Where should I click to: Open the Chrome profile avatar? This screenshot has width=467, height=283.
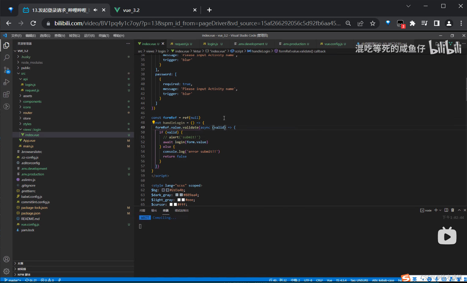point(449,23)
